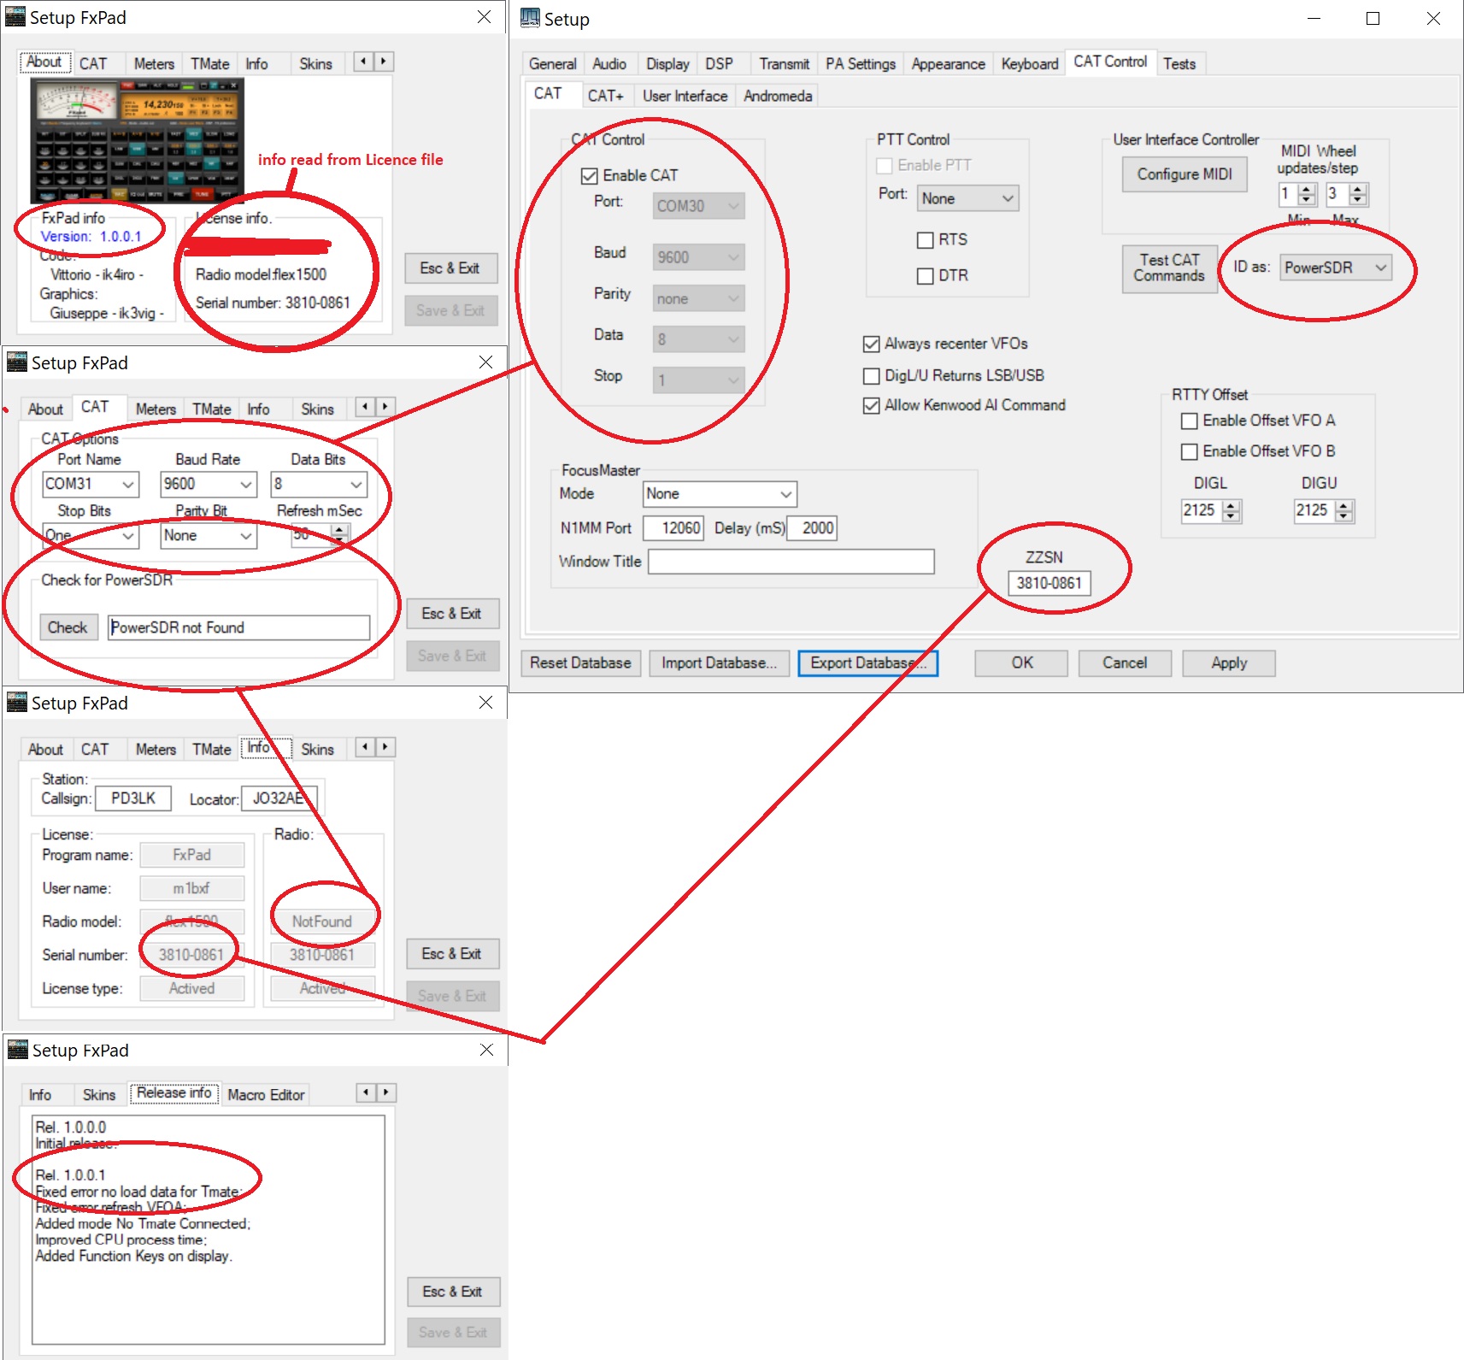Click tab scroll right arrow in About window
The width and height of the screenshot is (1464, 1360).
tap(383, 62)
